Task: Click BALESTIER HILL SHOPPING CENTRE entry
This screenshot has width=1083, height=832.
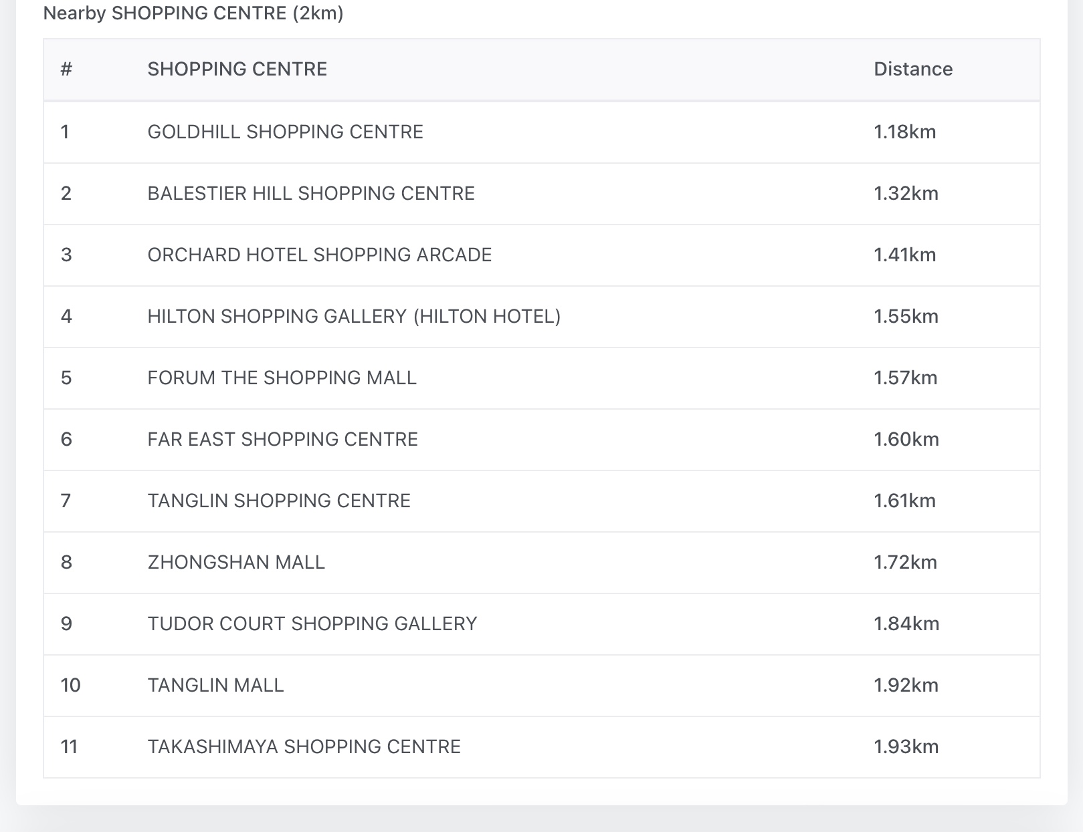Action: pyautogui.click(x=310, y=194)
